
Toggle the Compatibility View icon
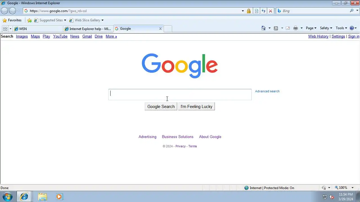[x=256, y=11]
